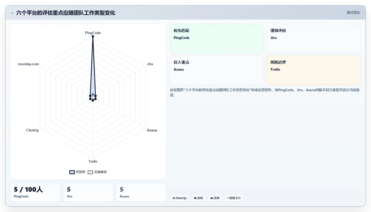This screenshot has height=212, width=371.
Task: Click the 进度 chip
Action: [x=215, y=198]
